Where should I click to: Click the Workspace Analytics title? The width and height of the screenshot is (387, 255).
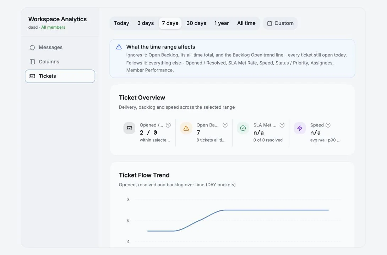[x=58, y=19]
